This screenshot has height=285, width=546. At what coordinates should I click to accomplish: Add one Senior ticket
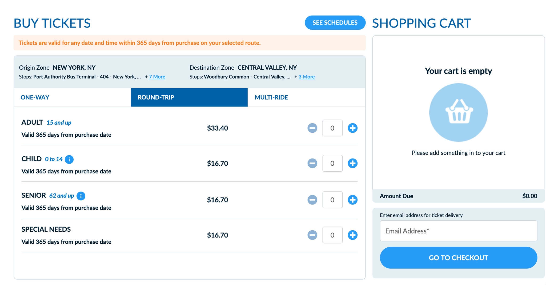(352, 200)
